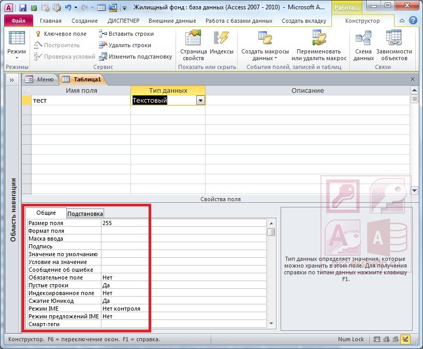Click the Режим view icon
The image size is (423, 349).
(x=17, y=37)
